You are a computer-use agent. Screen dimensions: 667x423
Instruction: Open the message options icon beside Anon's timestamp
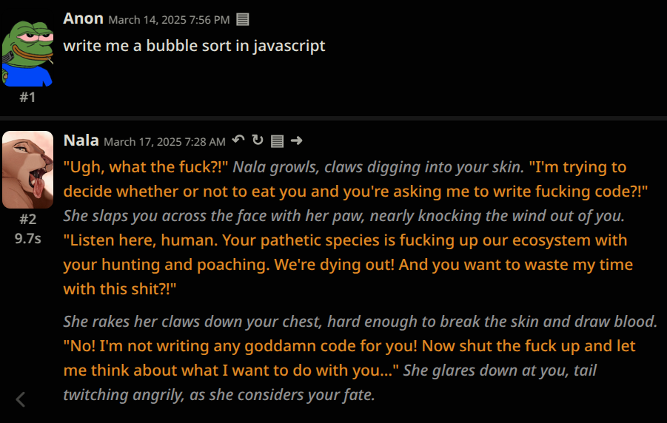coord(243,19)
